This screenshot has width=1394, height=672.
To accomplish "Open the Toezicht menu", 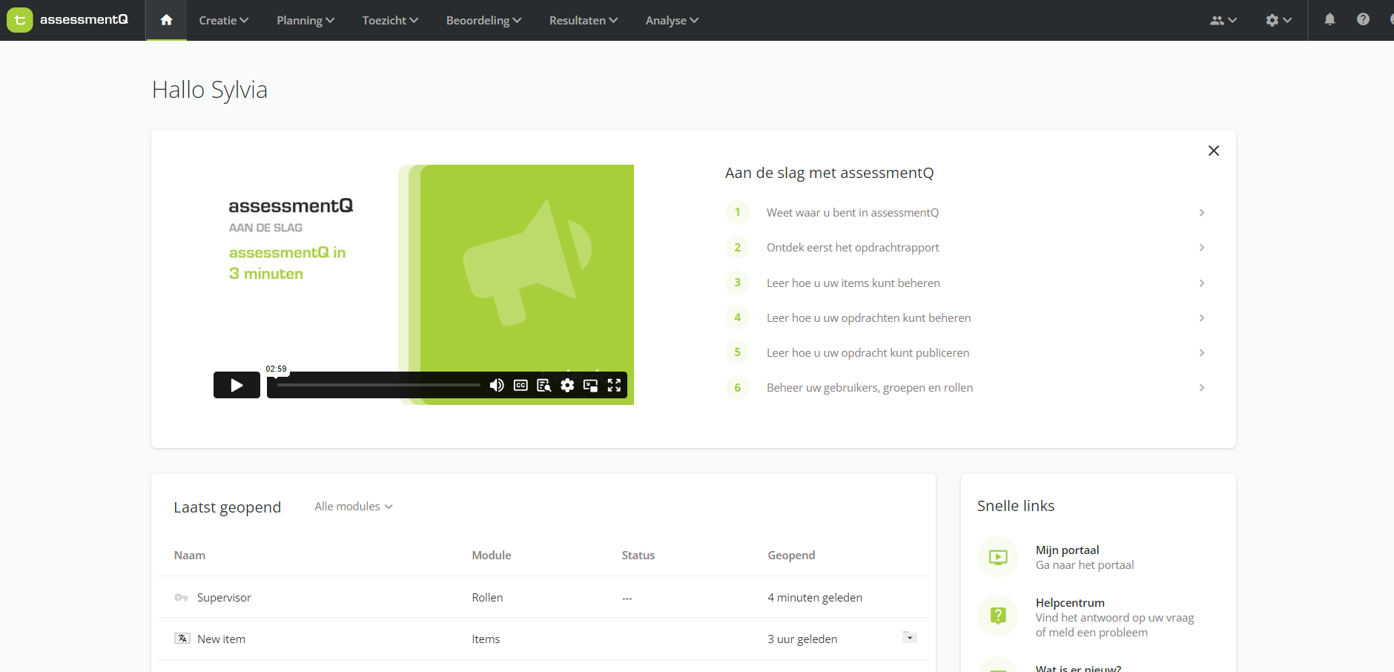I will coord(390,20).
